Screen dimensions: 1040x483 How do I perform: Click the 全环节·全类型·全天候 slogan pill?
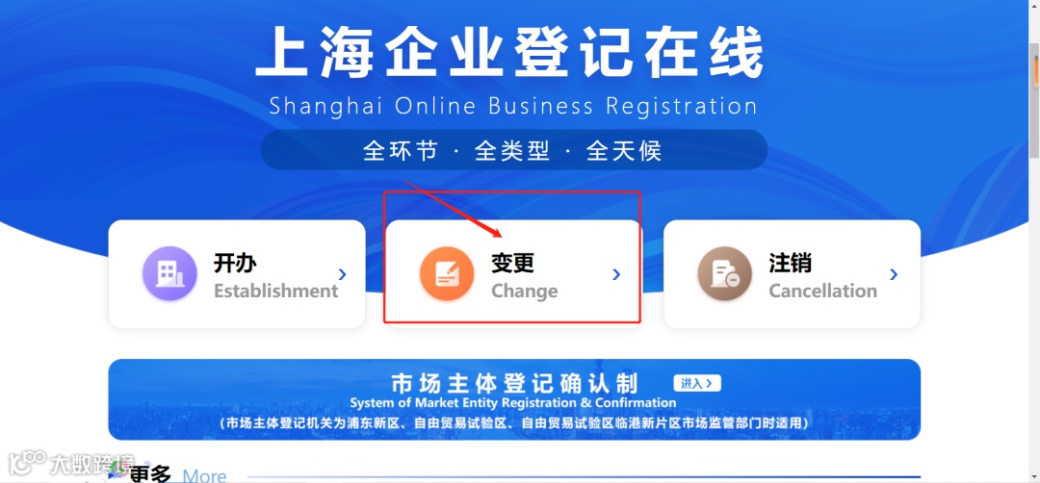514,150
